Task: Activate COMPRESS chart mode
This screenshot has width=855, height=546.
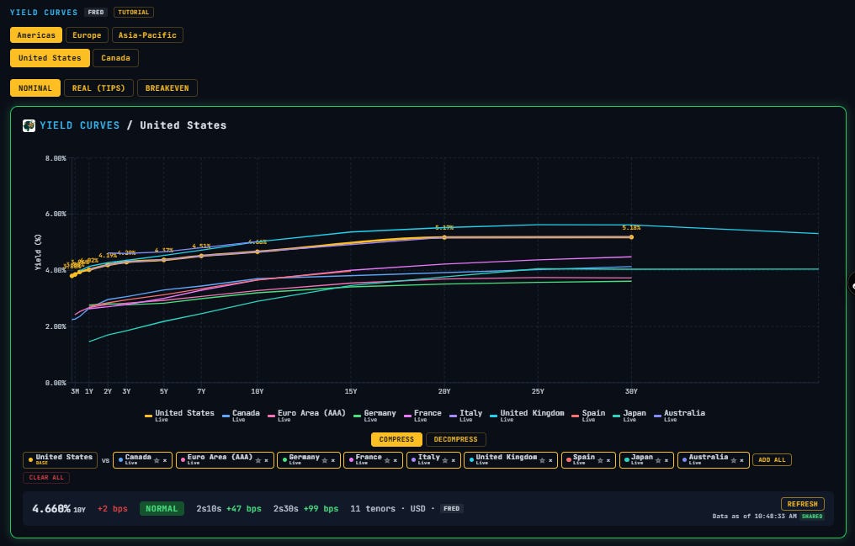Action: click(x=396, y=439)
